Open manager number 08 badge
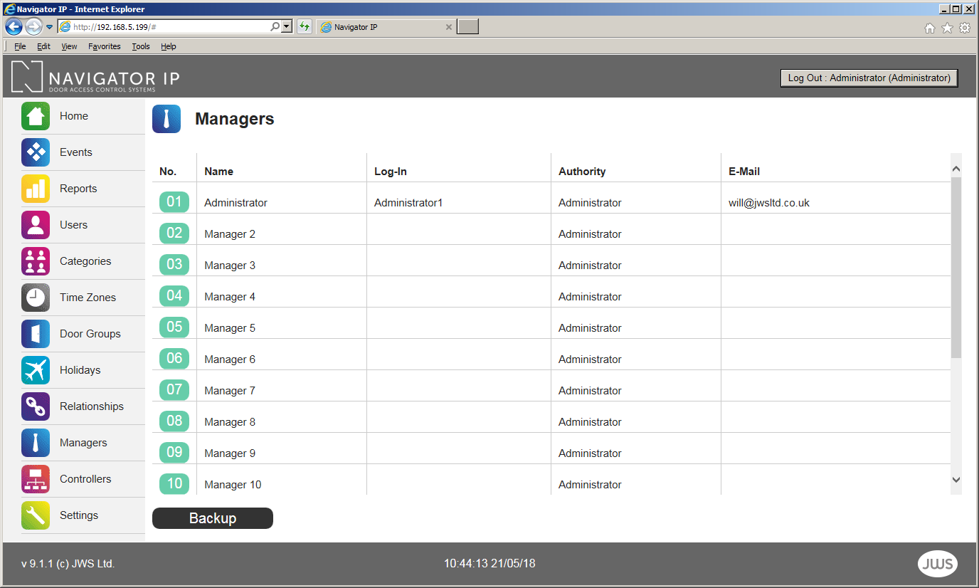Screen dimensions: 979x588 click(x=174, y=421)
